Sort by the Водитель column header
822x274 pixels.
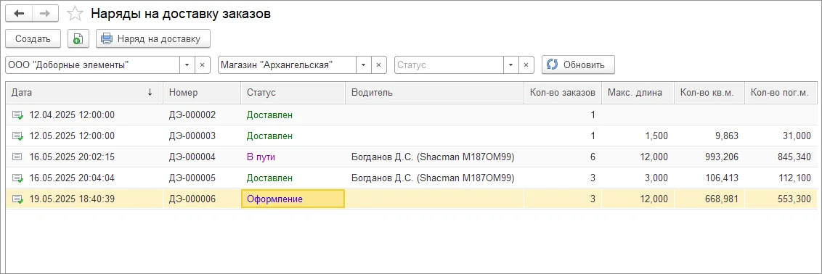(434, 93)
